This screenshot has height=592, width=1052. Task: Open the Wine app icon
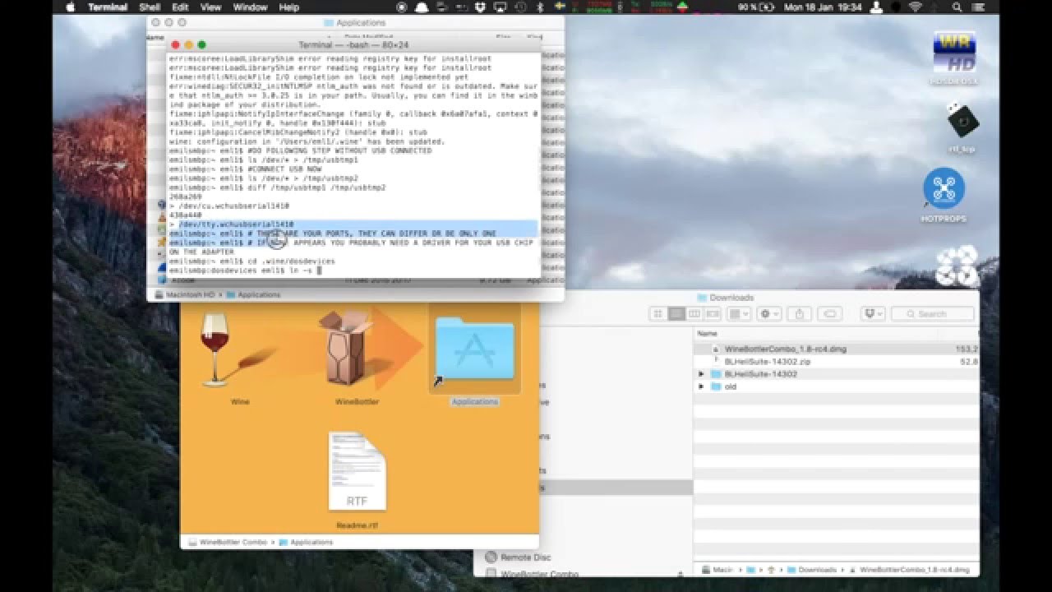click(215, 349)
